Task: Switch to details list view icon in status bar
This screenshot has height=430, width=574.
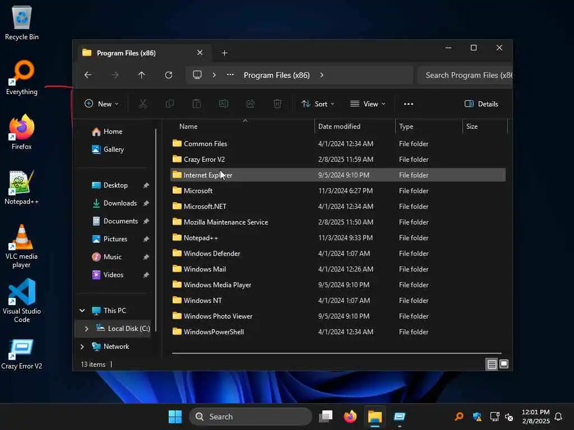Action: pyautogui.click(x=492, y=364)
